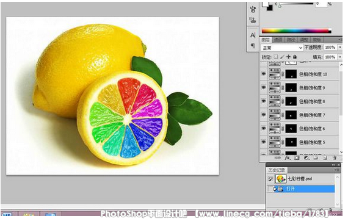Click Layers panel scroll down arrow
This screenshot has width=359, height=224.
341,152
